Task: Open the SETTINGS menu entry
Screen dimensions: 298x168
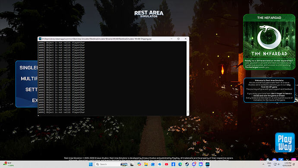Action: [32, 89]
